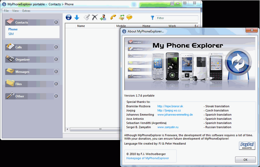Click the 'Branislav Rozbora' name
The width and height of the screenshot is (260, 167).
click(x=138, y=106)
